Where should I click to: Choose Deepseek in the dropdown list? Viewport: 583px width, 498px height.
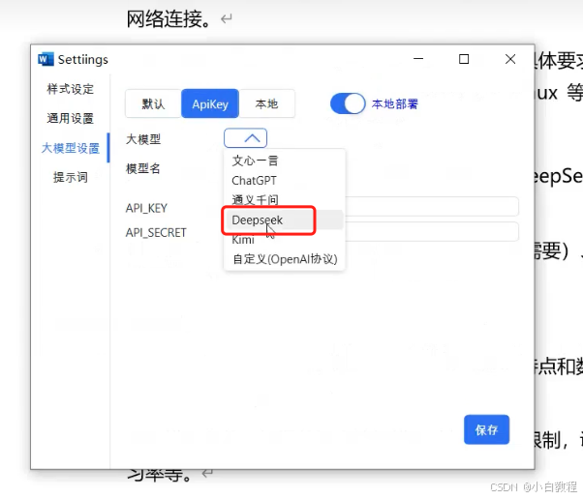257,220
